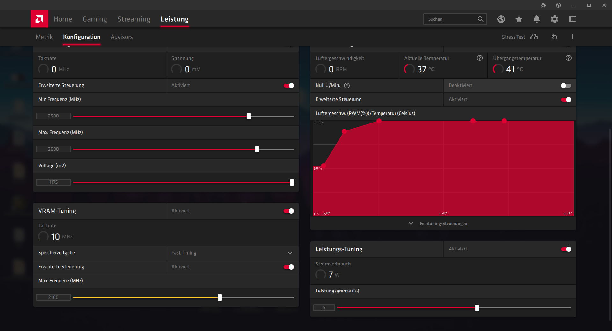The height and width of the screenshot is (331, 612).
Task: Click the AMD logo icon
Action: [x=40, y=19]
